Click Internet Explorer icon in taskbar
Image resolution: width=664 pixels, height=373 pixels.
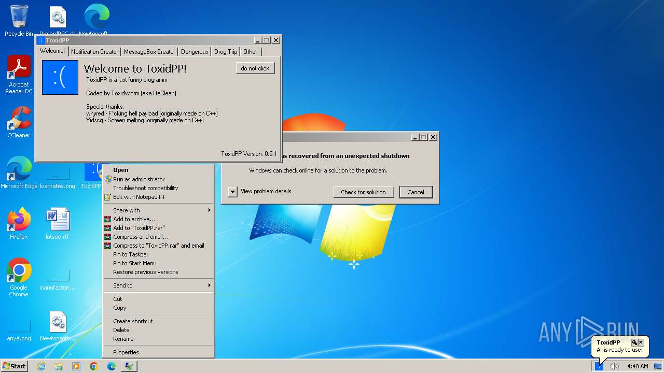[x=41, y=366]
